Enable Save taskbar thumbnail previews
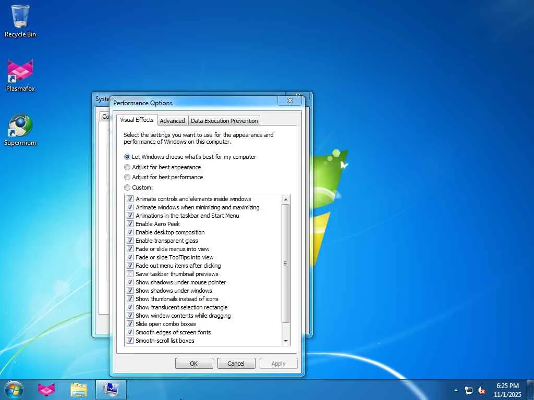The width and height of the screenshot is (534, 400). coord(130,274)
